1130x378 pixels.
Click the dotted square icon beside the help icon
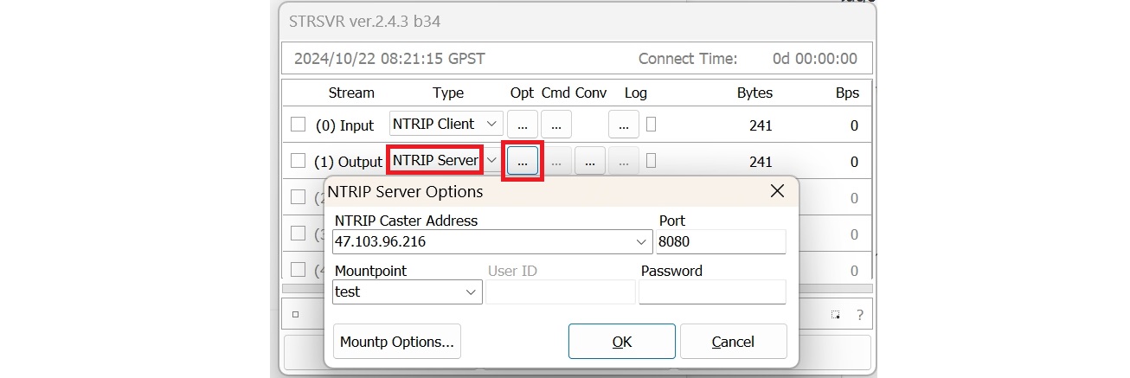[836, 315]
